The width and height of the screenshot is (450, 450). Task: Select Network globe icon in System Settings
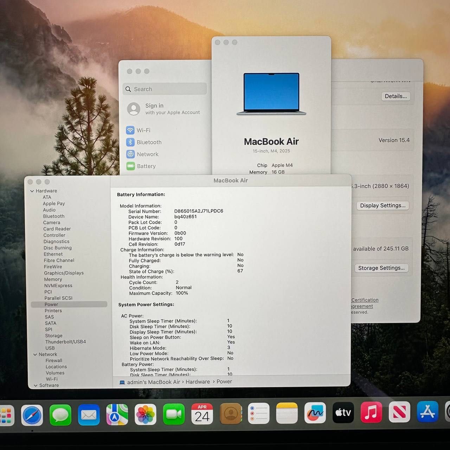(x=130, y=154)
